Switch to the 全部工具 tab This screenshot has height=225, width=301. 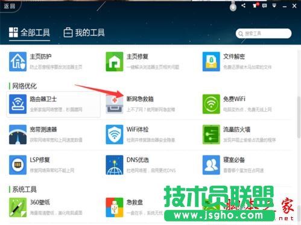(30, 33)
